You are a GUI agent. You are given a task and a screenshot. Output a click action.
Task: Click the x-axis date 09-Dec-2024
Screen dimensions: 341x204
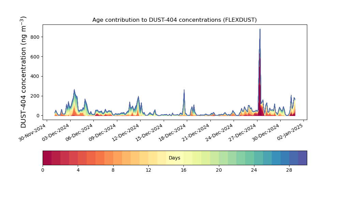coord(103,132)
